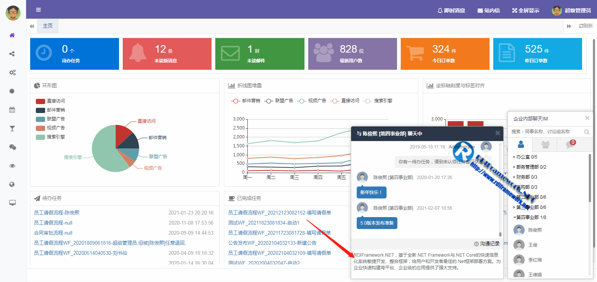
Task: Open the gears settings icon in sidebar
Action: [x=12, y=72]
